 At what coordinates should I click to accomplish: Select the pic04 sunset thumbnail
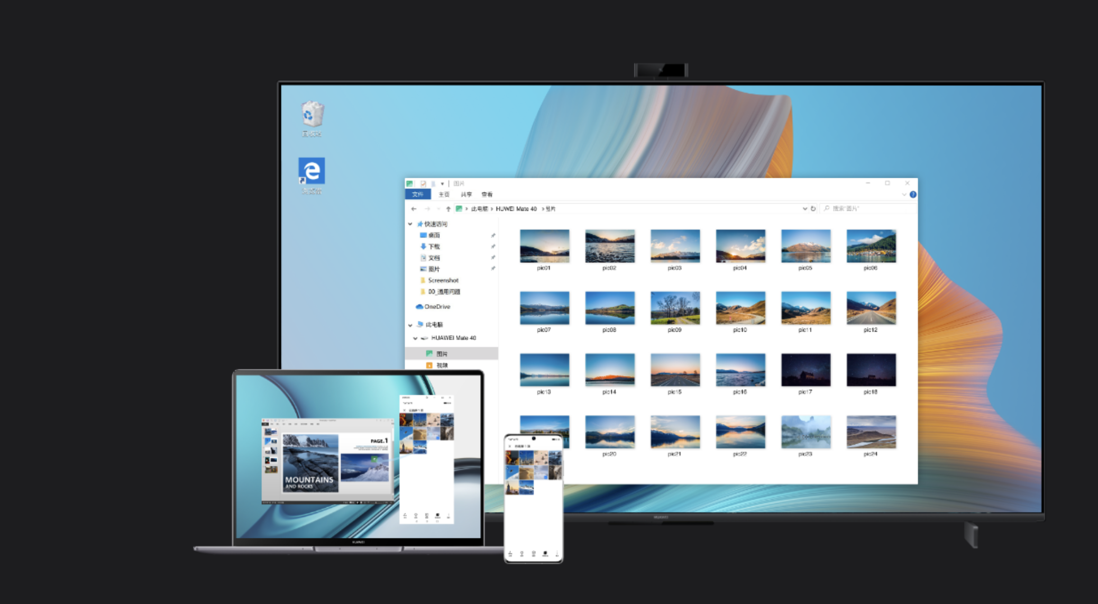[740, 246]
